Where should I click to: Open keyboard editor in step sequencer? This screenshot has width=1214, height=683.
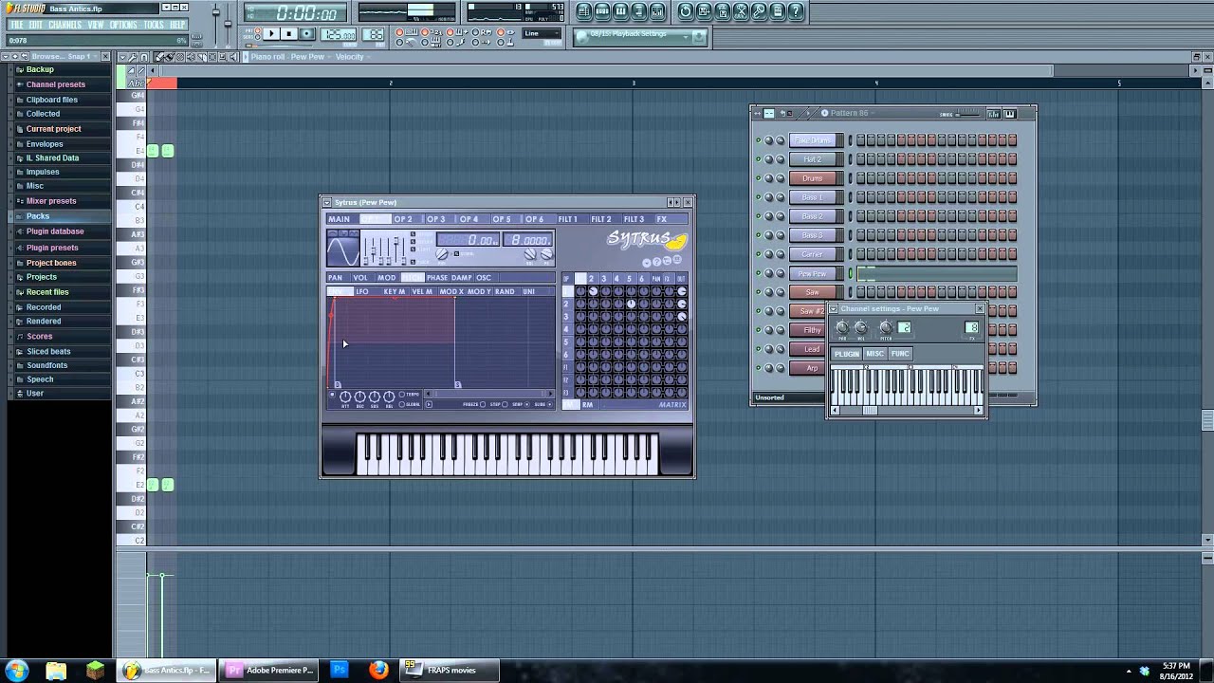[x=1009, y=114]
